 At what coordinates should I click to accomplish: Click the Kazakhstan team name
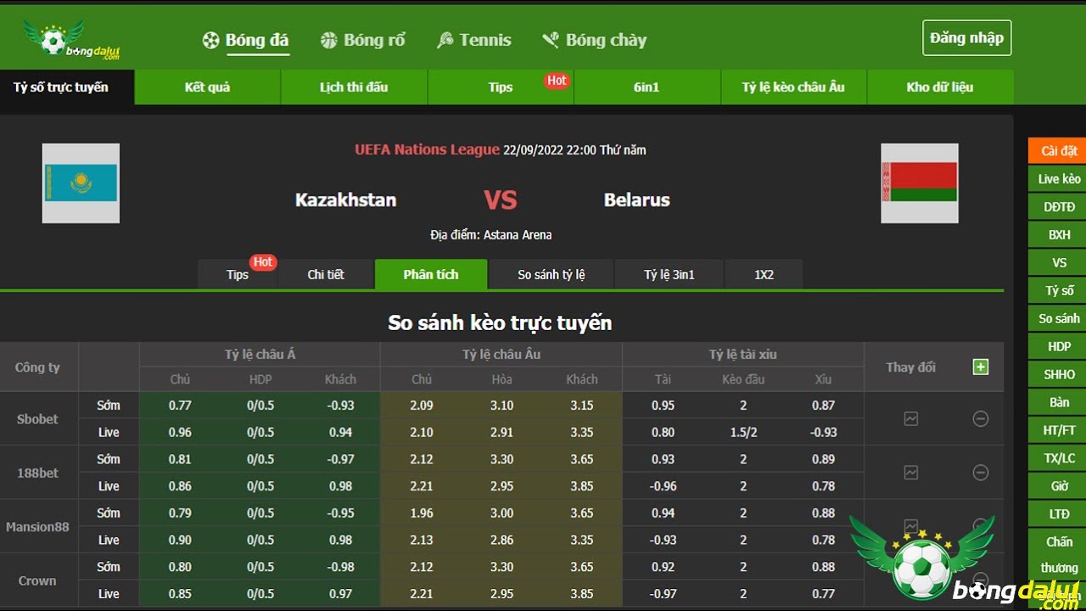click(345, 199)
